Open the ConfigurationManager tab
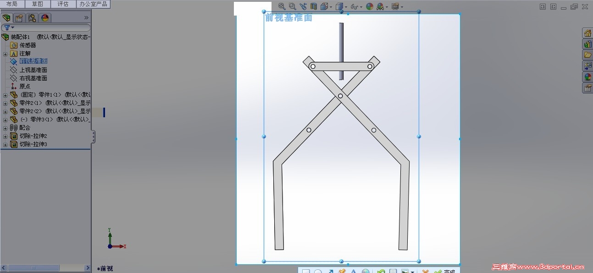Image resolution: width=593 pixels, height=273 pixels. coord(32,18)
